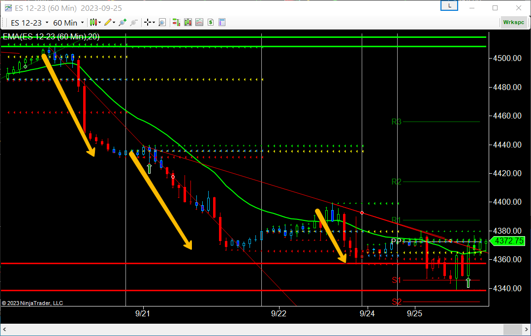Viewport: 531px width, 336px height.
Task: Click the Wrkspc button
Action: pos(513,22)
